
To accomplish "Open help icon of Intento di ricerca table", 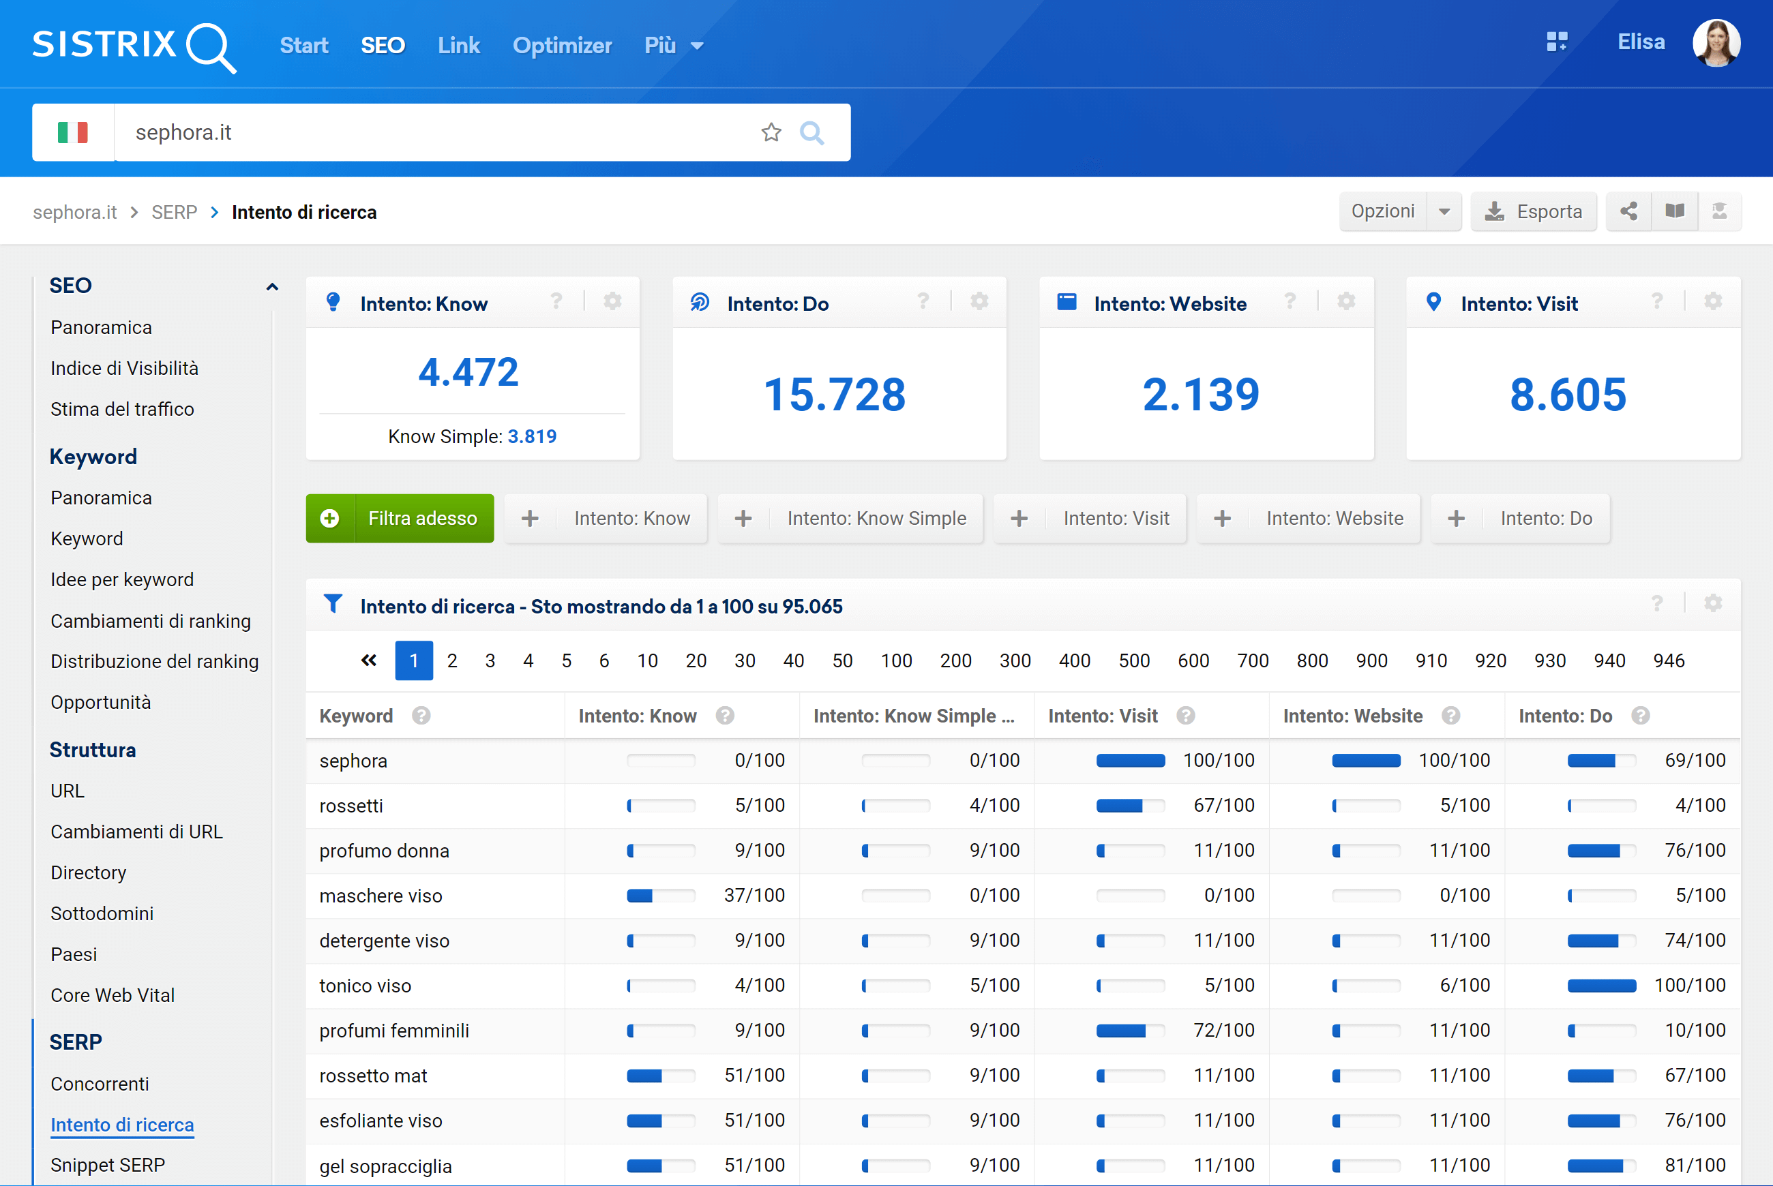I will (x=1657, y=604).
